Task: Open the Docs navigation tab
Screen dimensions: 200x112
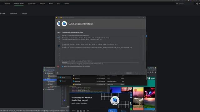Action: [59, 3]
